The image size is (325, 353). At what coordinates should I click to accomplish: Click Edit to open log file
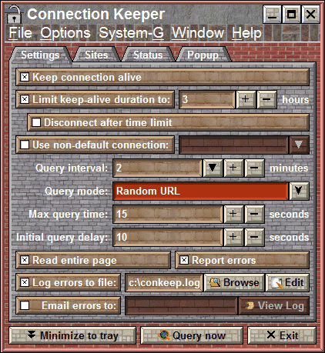287,282
